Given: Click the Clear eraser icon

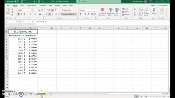Looking at the screenshot, I should [135, 15].
